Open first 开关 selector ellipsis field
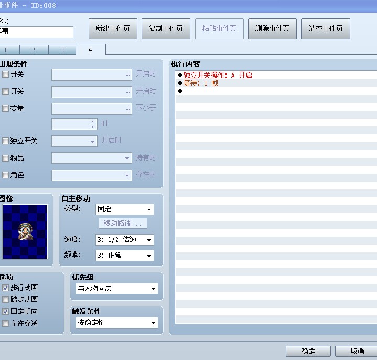377x360 pixels. 92,75
